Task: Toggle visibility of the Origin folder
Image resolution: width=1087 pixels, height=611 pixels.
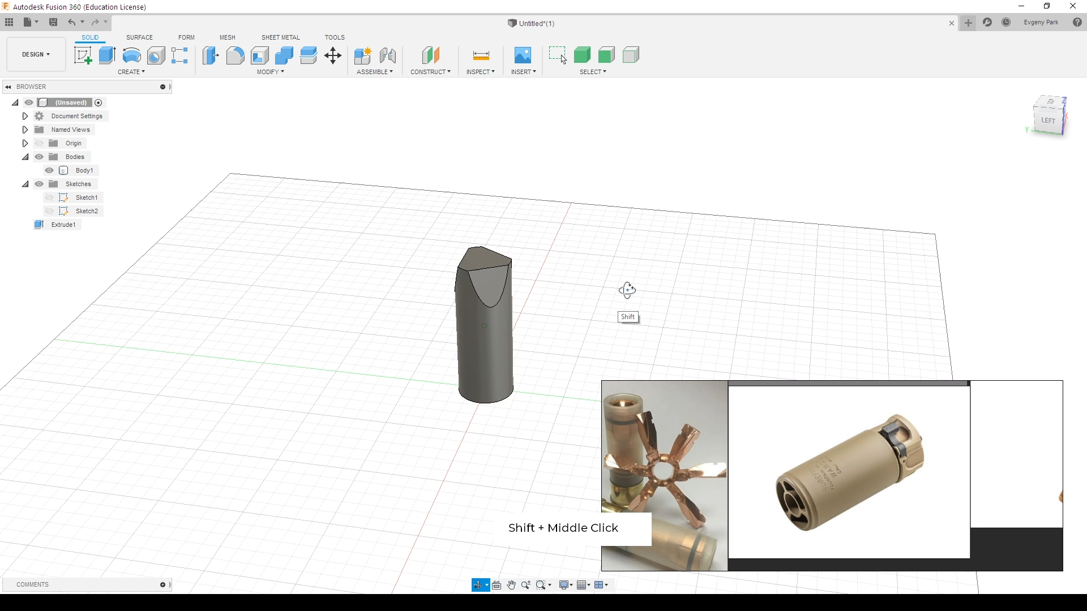Action: pyautogui.click(x=39, y=143)
